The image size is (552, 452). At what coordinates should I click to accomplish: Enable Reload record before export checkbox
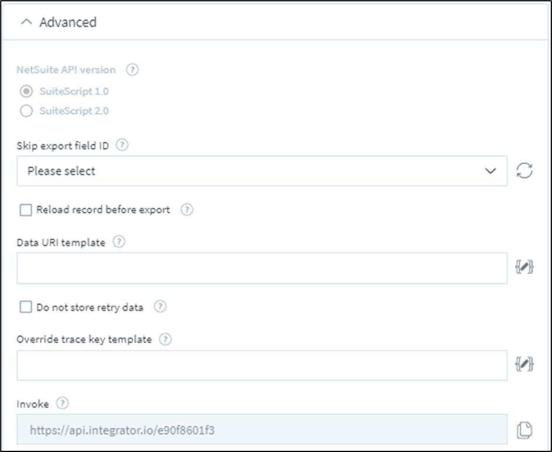[x=26, y=210]
